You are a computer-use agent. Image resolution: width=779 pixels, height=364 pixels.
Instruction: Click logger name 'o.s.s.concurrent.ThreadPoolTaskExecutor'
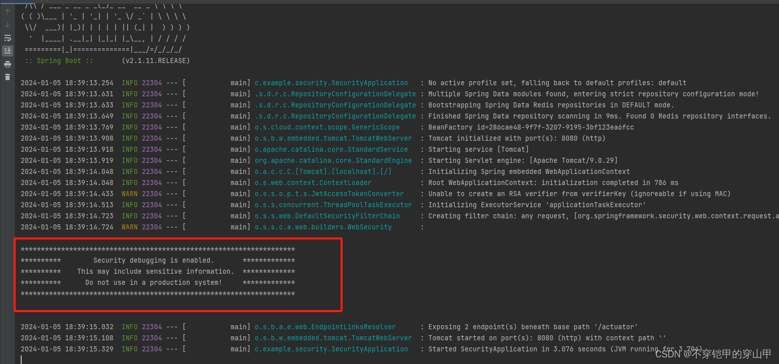333,205
